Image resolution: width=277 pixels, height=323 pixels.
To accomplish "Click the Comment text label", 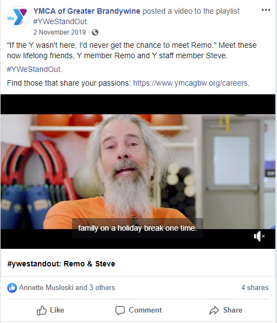I will click(145, 310).
